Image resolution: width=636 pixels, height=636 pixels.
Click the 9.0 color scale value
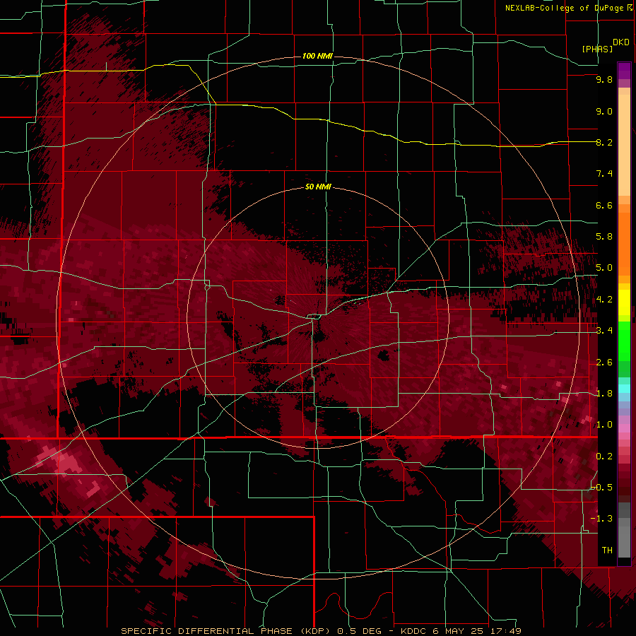click(604, 111)
